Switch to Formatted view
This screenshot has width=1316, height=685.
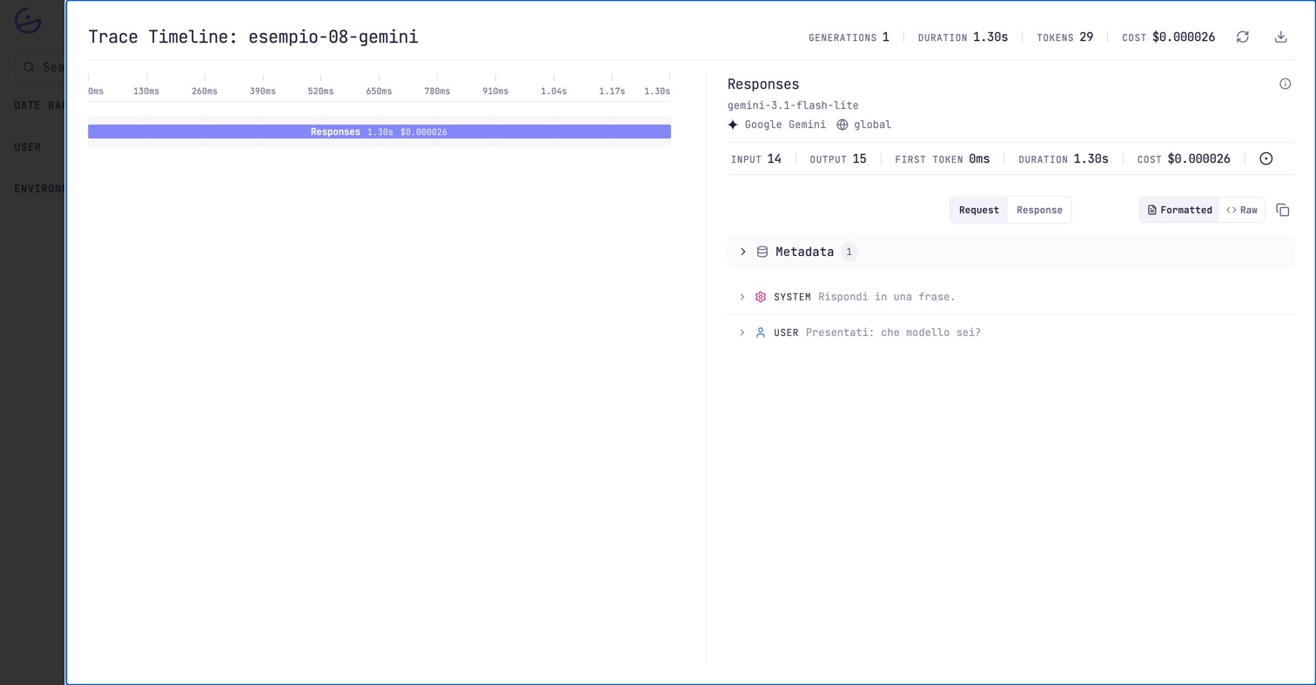pyautogui.click(x=1179, y=210)
